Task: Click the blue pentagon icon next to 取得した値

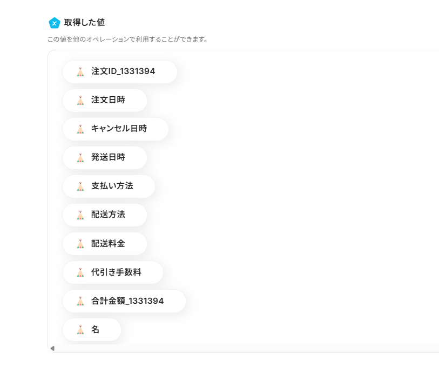Action: (x=54, y=23)
